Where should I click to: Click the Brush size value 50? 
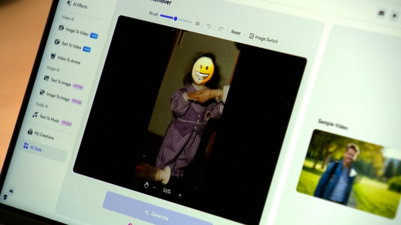point(197,24)
